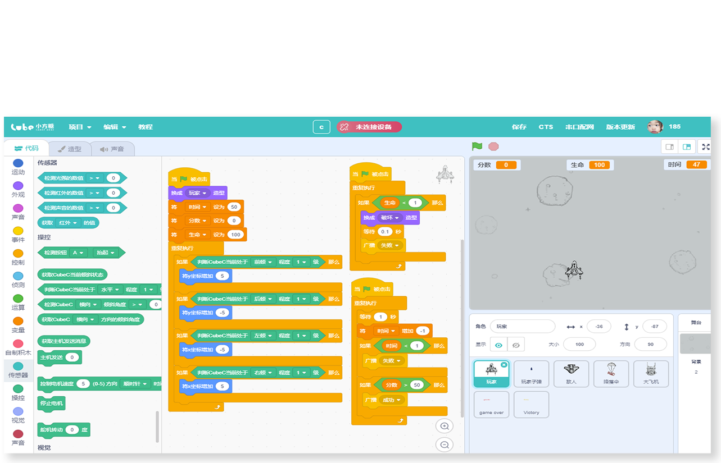The width and height of the screenshot is (721, 463).
Task: Open the 红外 dropdown in the 获取 block
Action: [70, 223]
